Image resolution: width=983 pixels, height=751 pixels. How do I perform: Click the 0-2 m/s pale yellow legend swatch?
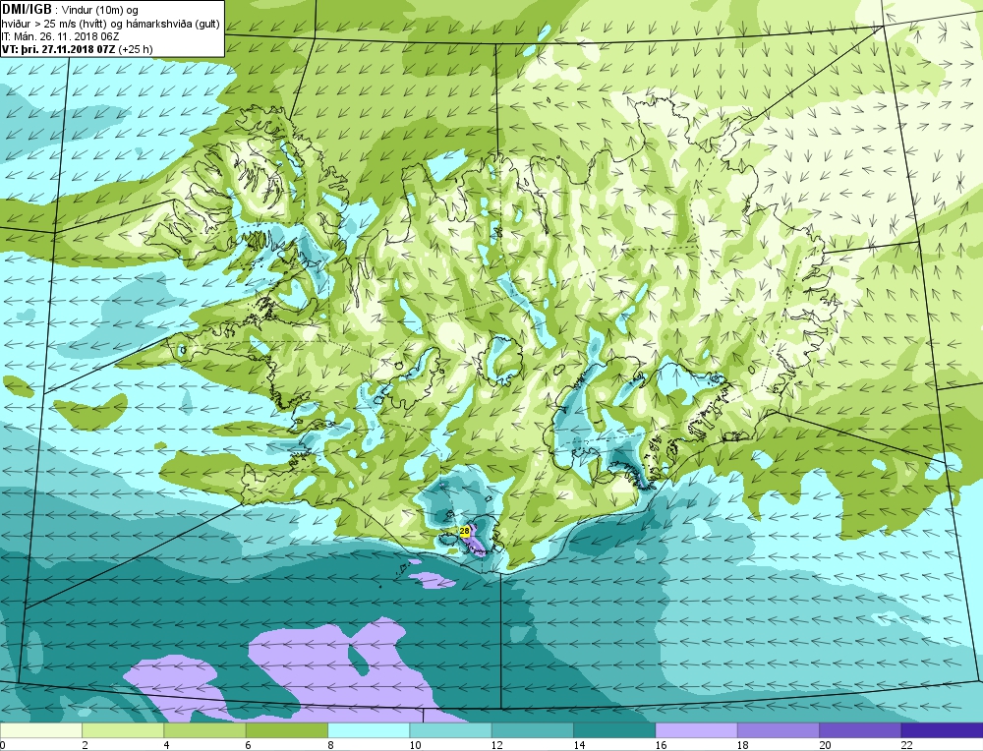click(x=41, y=730)
